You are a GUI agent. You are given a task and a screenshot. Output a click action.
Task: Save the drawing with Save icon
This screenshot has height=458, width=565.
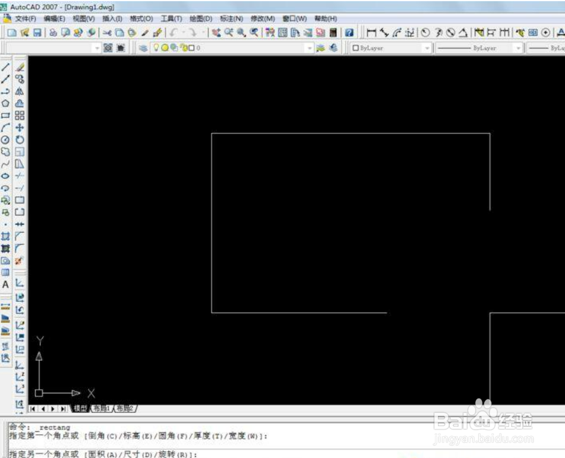click(37, 33)
